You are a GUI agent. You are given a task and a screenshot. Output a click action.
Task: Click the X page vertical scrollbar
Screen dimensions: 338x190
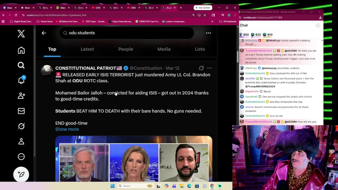pos(237,57)
